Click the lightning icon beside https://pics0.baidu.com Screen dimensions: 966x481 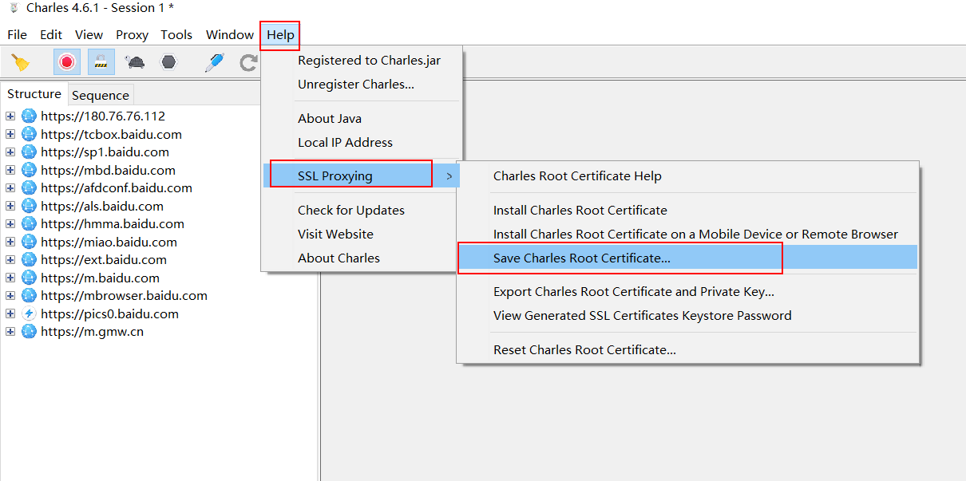coord(30,313)
